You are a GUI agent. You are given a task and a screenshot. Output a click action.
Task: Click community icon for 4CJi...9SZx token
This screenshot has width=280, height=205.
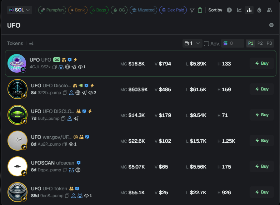61,67
